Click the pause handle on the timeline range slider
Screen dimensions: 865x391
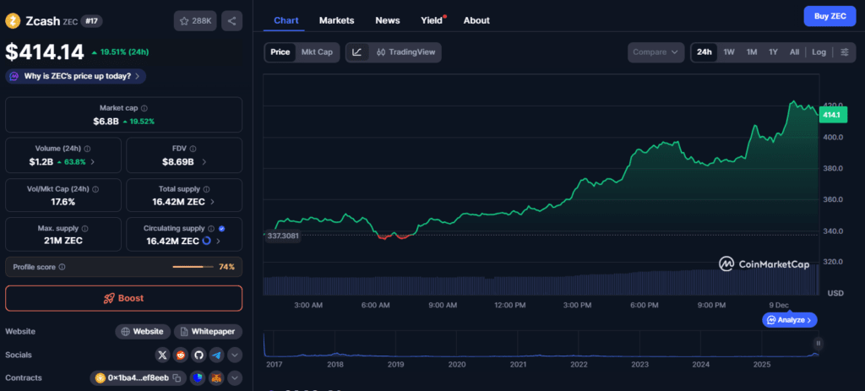point(818,343)
